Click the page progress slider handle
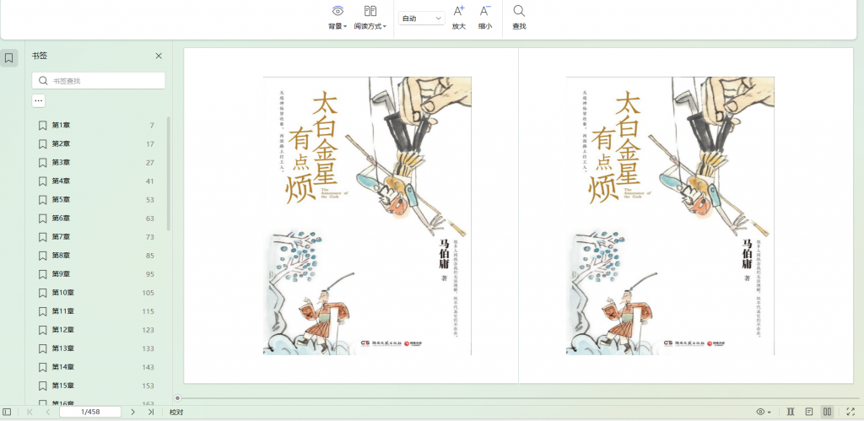The image size is (864, 421). point(177,397)
